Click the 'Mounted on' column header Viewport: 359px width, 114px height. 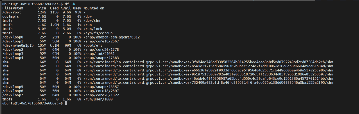(94, 8)
